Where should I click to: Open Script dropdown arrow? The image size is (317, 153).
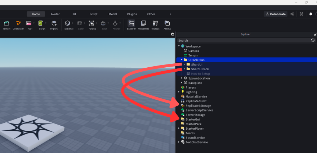tap(46, 23)
